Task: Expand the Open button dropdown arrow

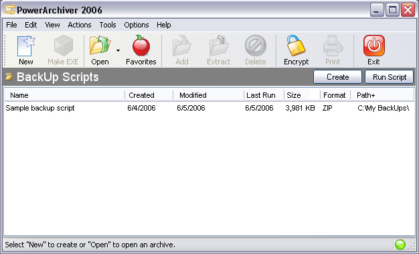Action: 118,50
